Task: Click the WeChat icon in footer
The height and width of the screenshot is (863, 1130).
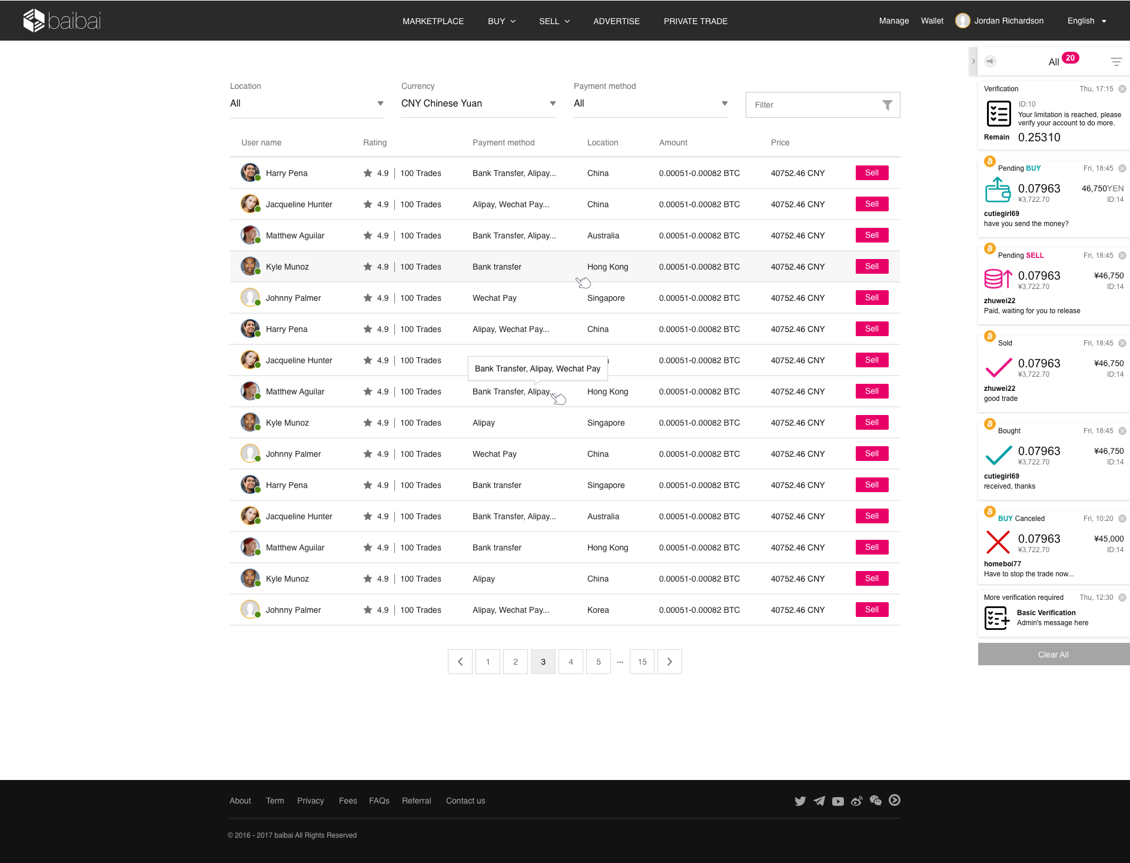Action: tap(876, 801)
